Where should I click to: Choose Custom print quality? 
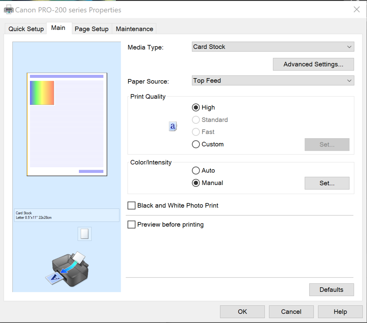pos(208,144)
